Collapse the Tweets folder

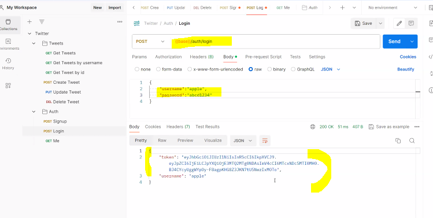point(34,43)
